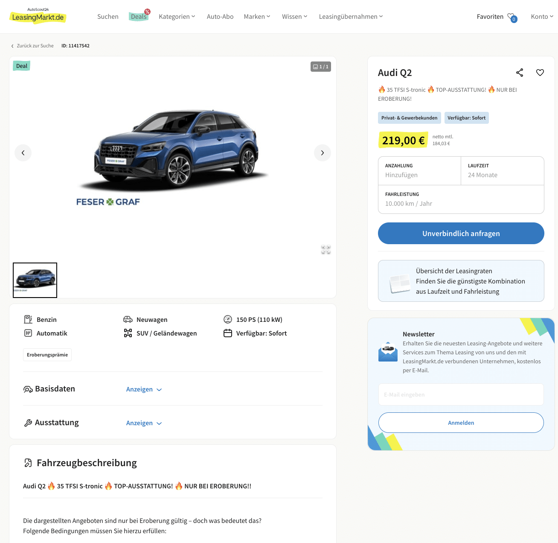
Task: Click the Fahrzeugbeschreibung document icon
Action: 28,463
